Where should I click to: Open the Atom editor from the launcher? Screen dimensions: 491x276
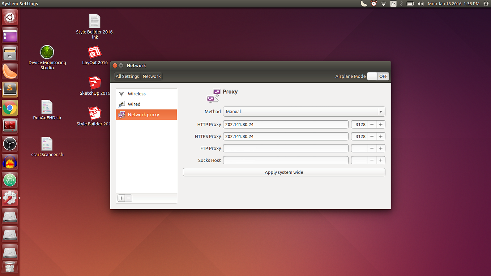pos(9,180)
